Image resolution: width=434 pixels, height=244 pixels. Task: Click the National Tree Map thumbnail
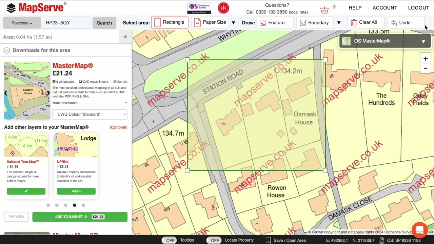(x=26, y=145)
